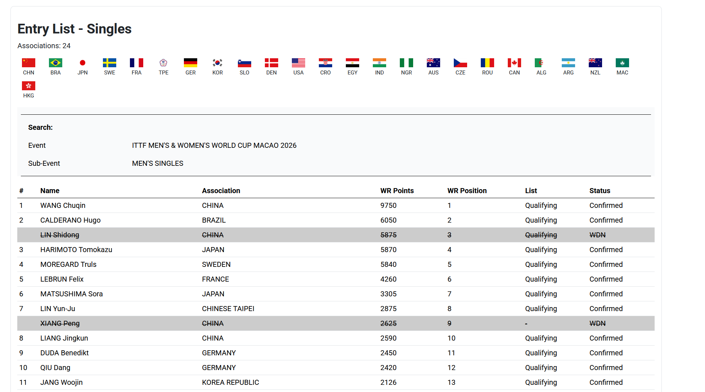
Task: Select the Brazil flag filter
Action: 55,63
